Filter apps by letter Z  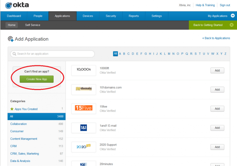coord(225,54)
